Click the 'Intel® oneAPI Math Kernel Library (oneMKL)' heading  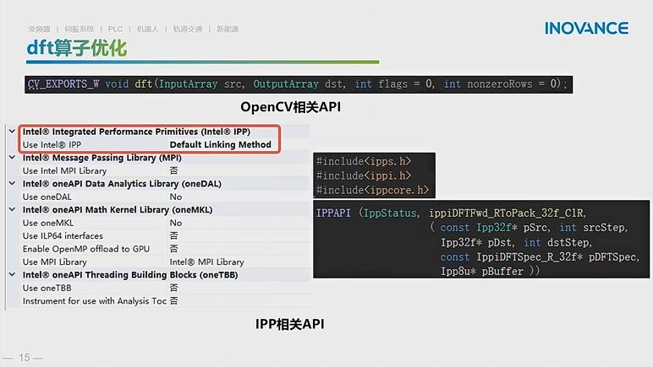pos(118,210)
